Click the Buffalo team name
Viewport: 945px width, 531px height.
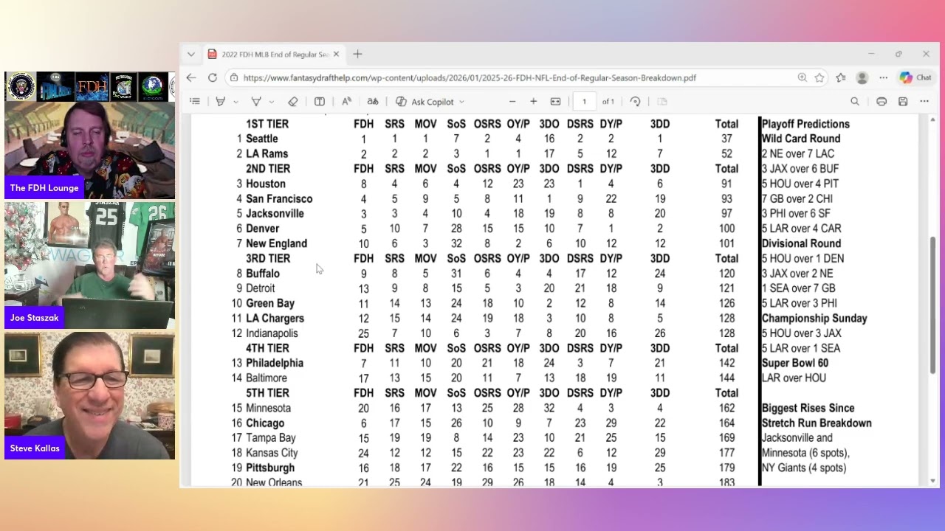[x=263, y=274]
